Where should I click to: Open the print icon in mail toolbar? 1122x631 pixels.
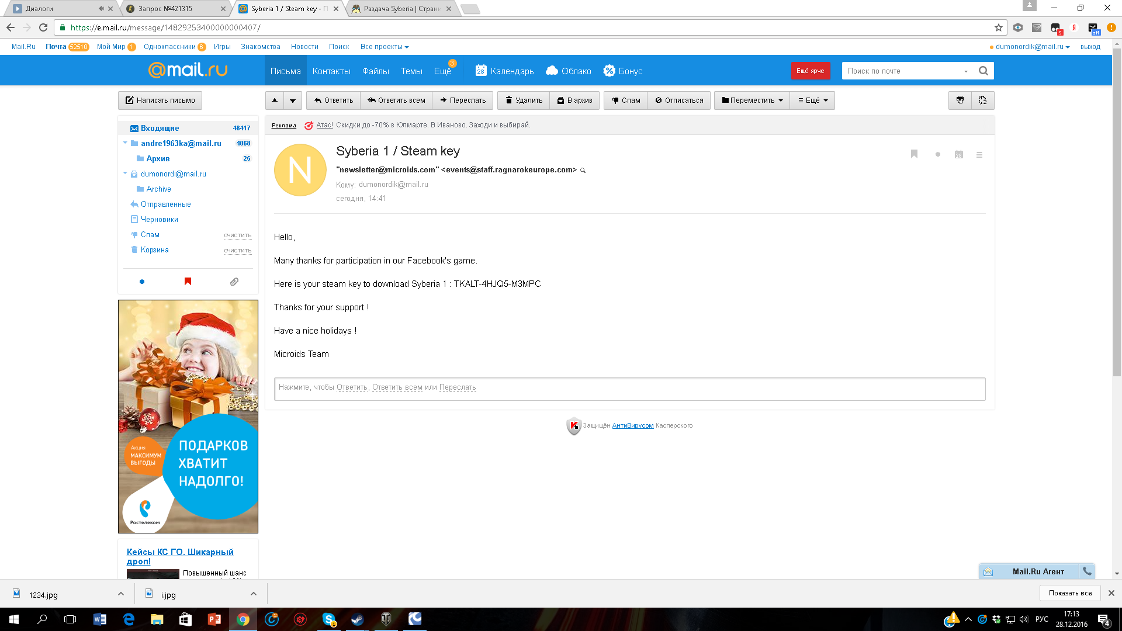(x=960, y=100)
